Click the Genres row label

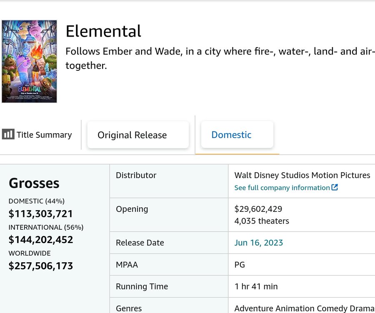point(129,308)
